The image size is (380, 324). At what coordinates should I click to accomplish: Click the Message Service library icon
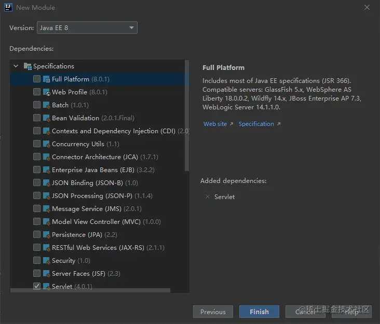46,208
